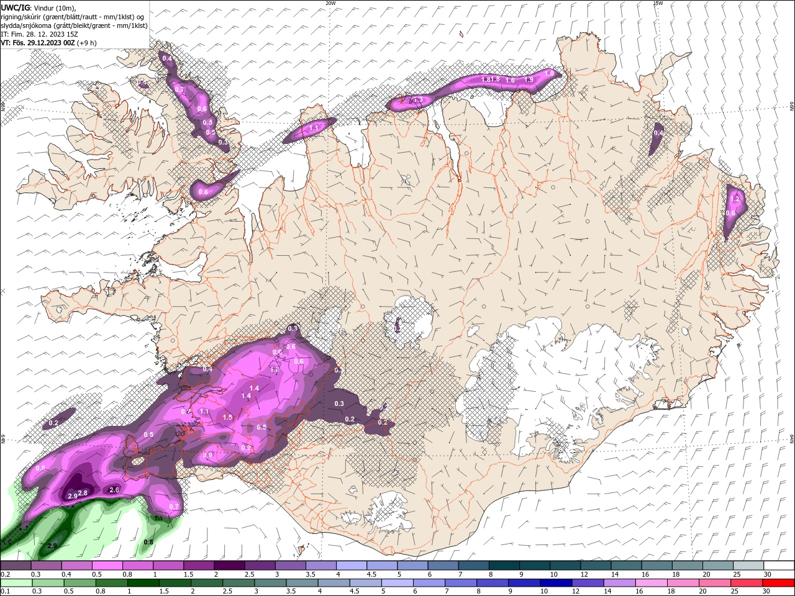795x596 pixels.
Task: Click the darkest green rain legend swatch at 1
Action: click(143, 583)
